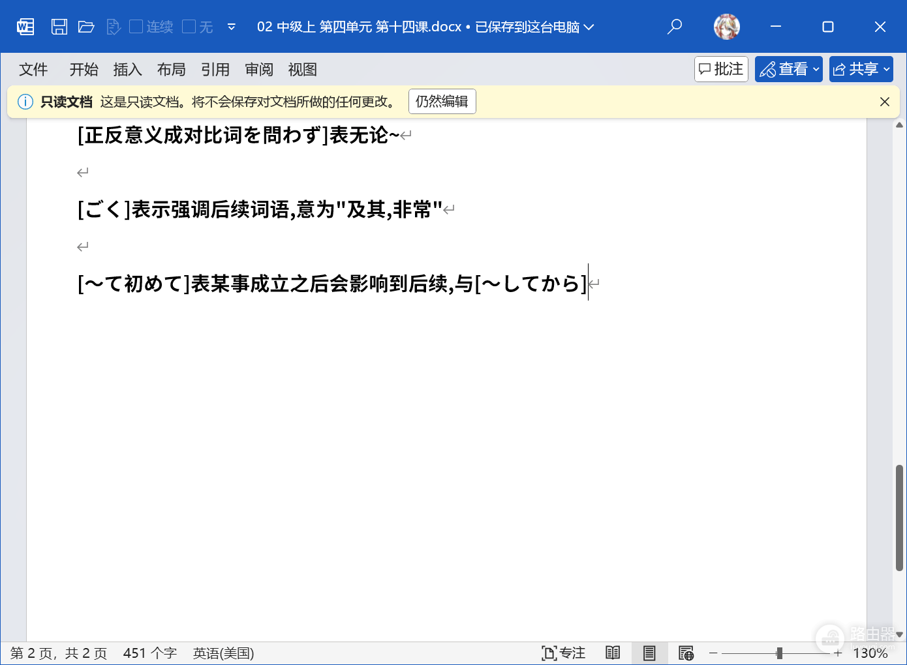Open the 批注 comments pane
Screen dimensions: 907x665
(721, 69)
